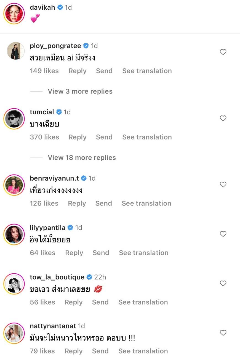Heart the lilyypantila comment
This screenshot has height=364, width=240.
pos(223,234)
